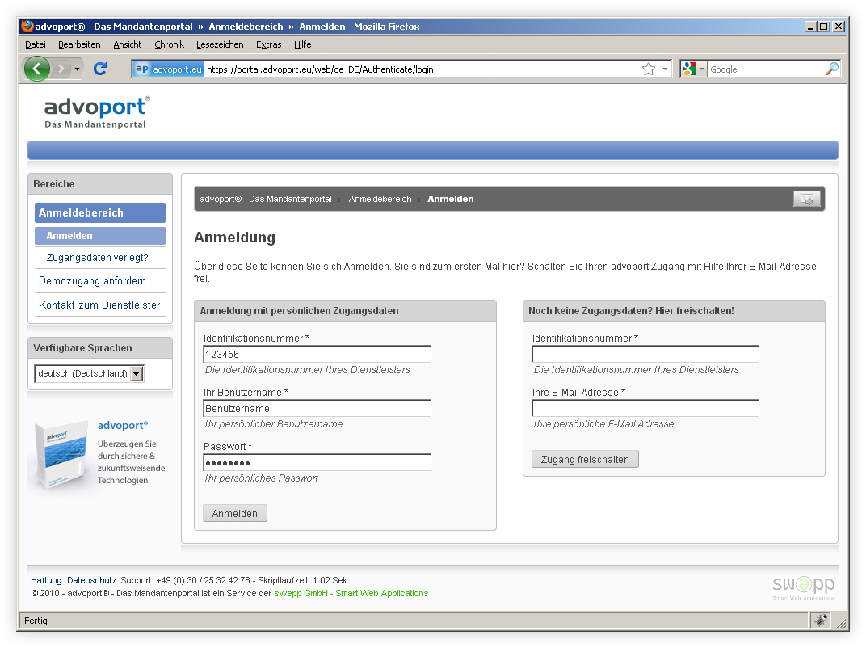
Task: Click the Anmeldung page heading
Action: click(235, 238)
